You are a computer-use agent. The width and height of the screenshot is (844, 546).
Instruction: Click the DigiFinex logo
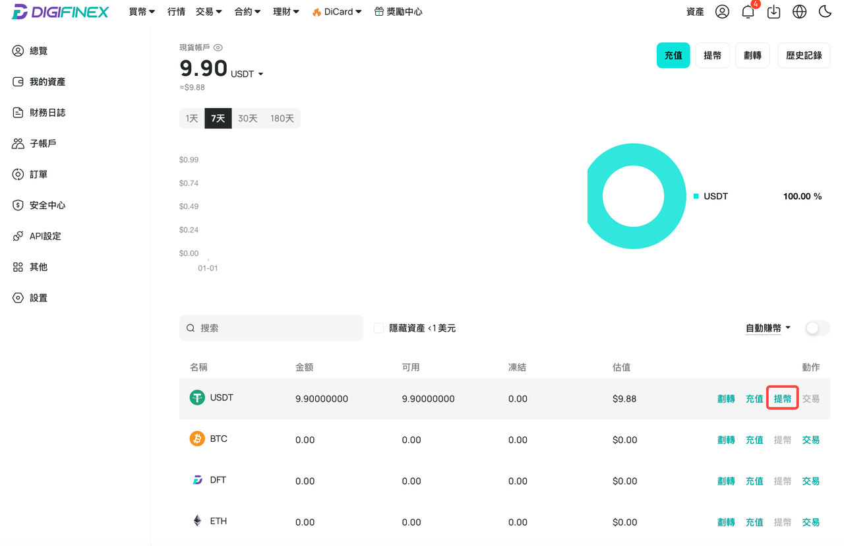60,12
